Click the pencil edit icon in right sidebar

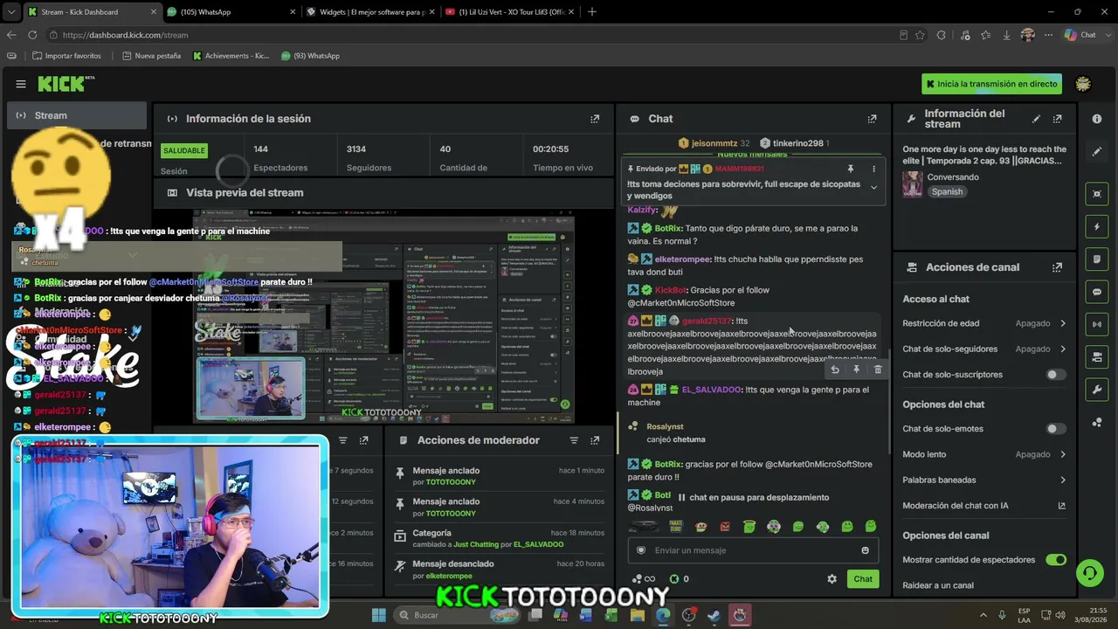1097,151
